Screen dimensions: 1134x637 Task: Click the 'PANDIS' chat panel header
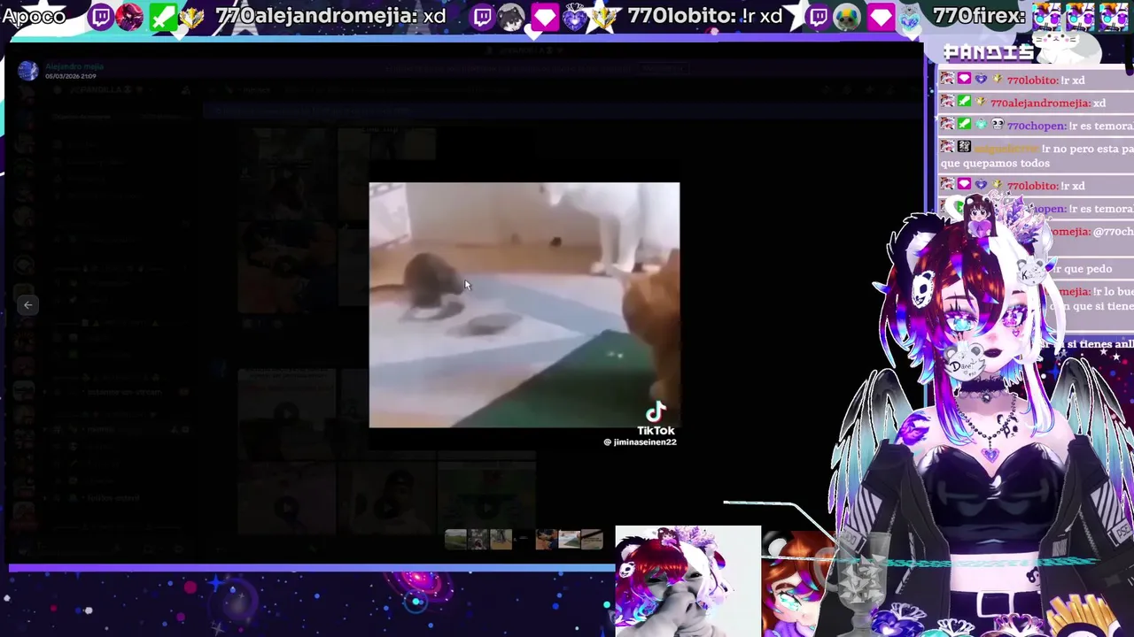pos(989,52)
